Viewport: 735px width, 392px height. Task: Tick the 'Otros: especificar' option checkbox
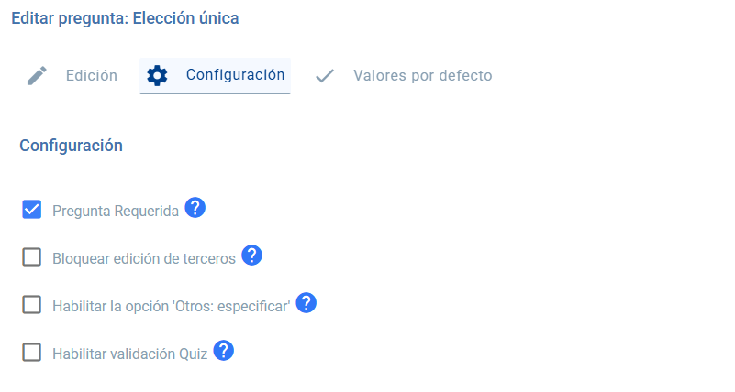point(32,305)
